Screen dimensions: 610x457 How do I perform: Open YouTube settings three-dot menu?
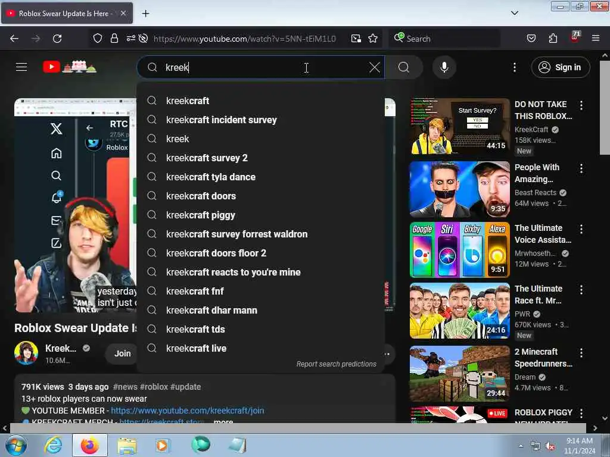pyautogui.click(x=514, y=68)
